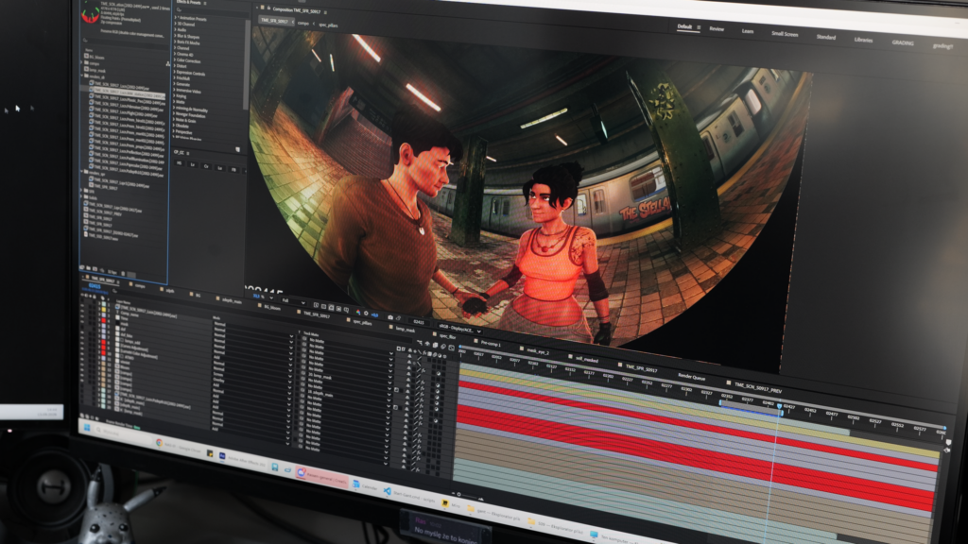Open the lamp_mask timeline tab
The width and height of the screenshot is (968, 544).
pyautogui.click(x=405, y=330)
